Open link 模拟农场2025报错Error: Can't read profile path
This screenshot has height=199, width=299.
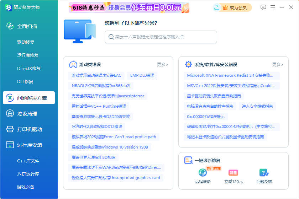point(114,137)
